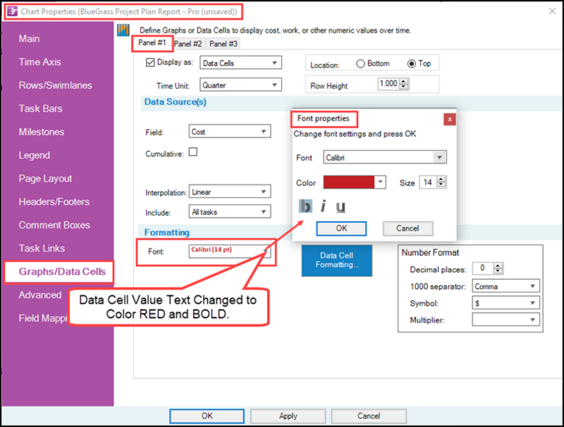The width and height of the screenshot is (564, 427).
Task: Select the Top location radio button
Action: click(x=411, y=63)
